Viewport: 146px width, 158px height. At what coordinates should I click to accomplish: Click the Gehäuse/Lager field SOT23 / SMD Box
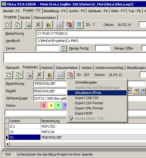click(x=50, y=98)
